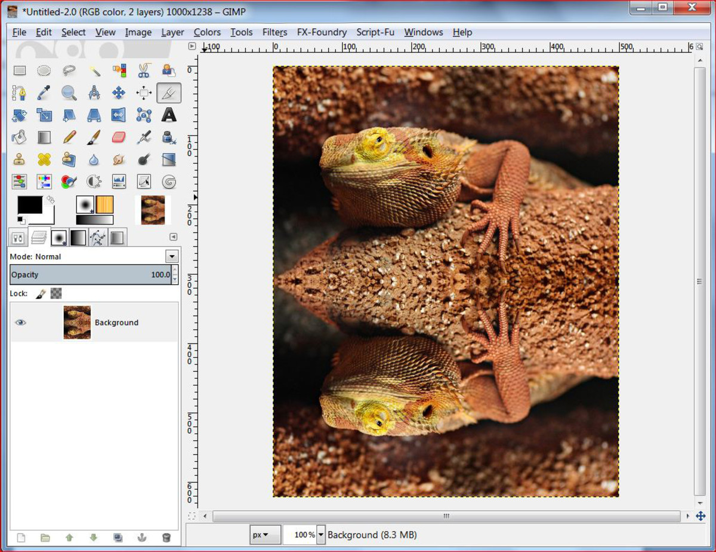The width and height of the screenshot is (716, 552).
Task: Activate the Bucket Fill tool
Action: tap(18, 137)
